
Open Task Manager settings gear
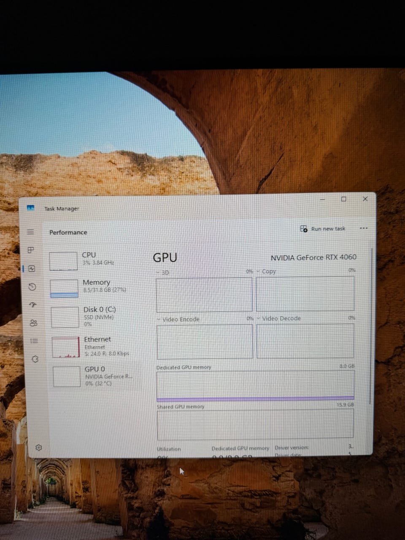39,448
